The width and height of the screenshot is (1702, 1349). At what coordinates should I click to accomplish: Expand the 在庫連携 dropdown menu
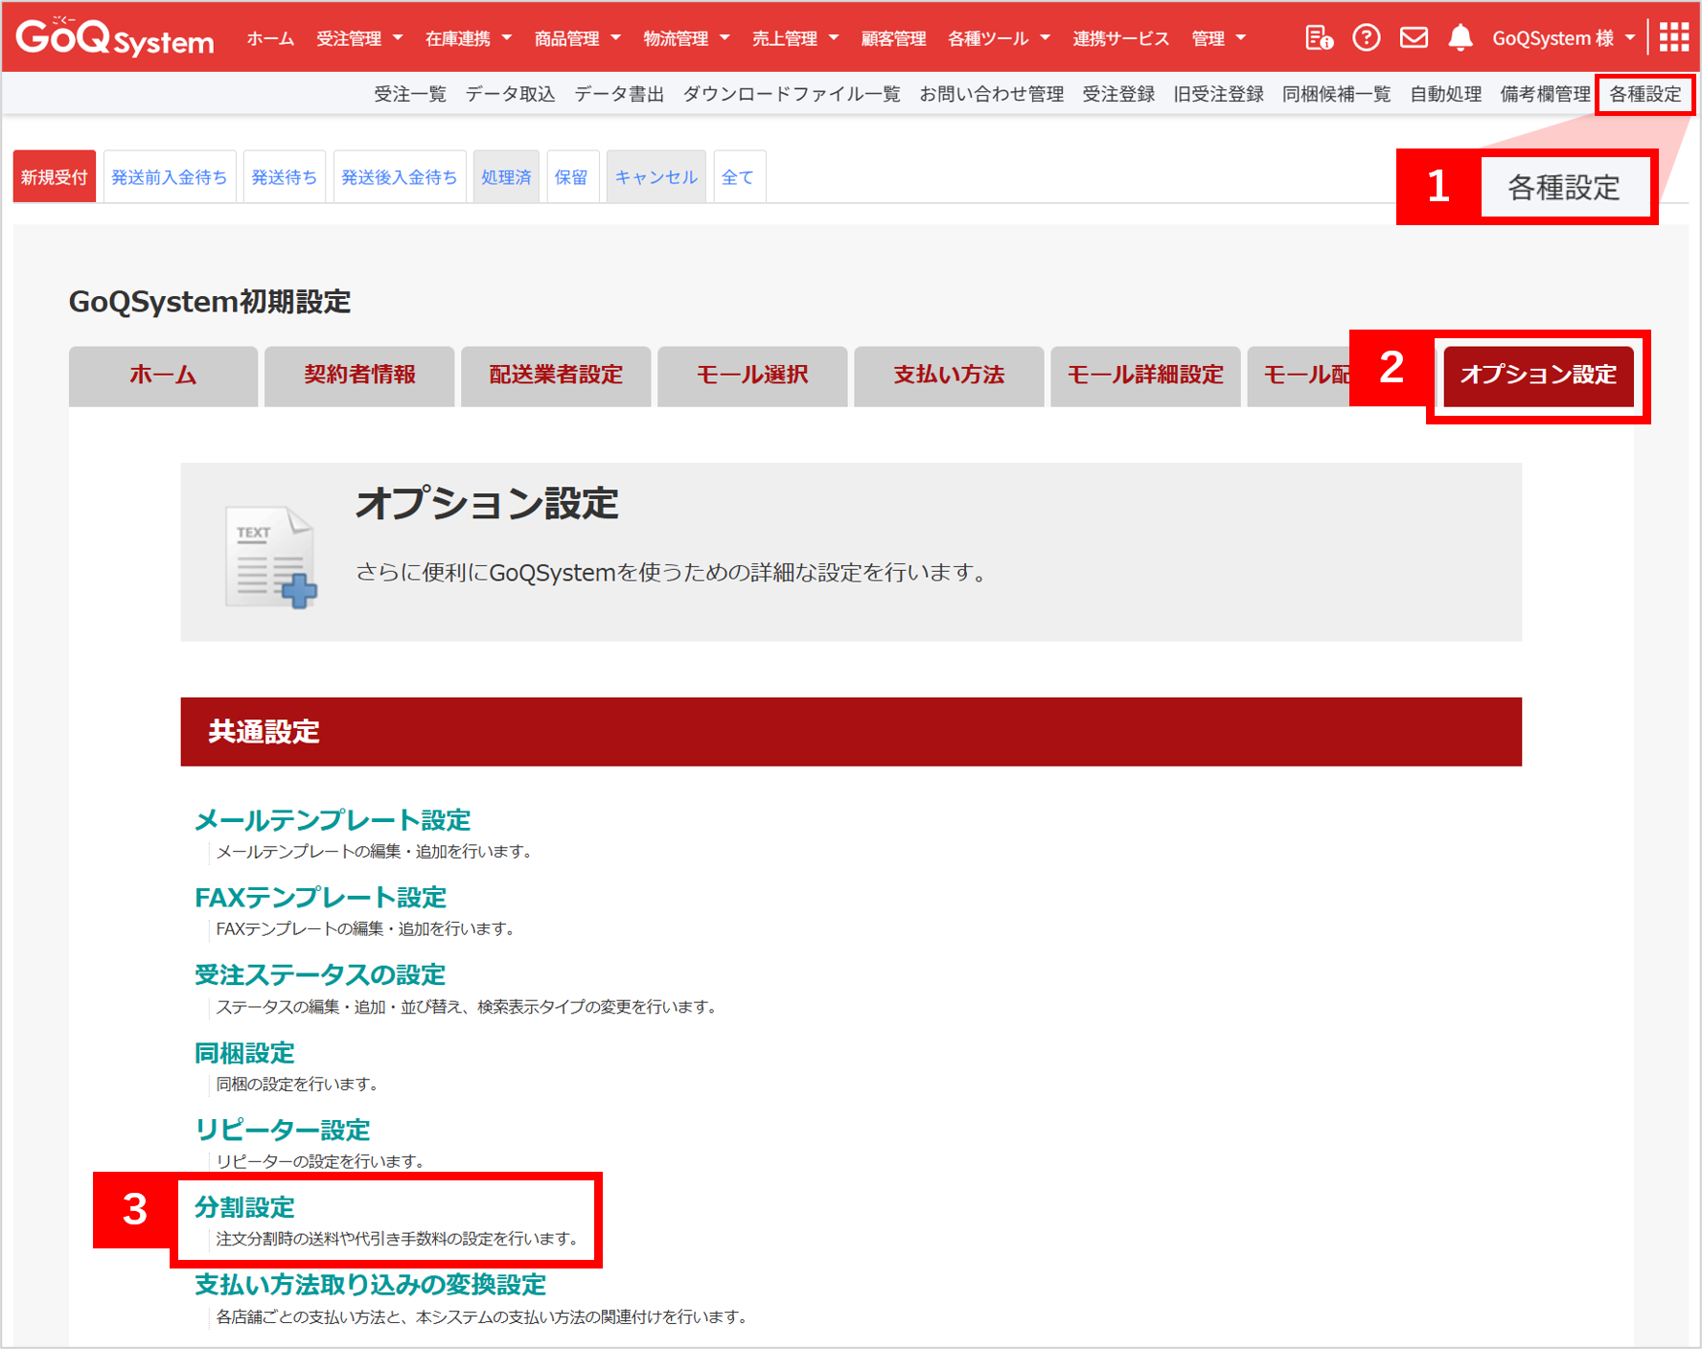tap(468, 39)
